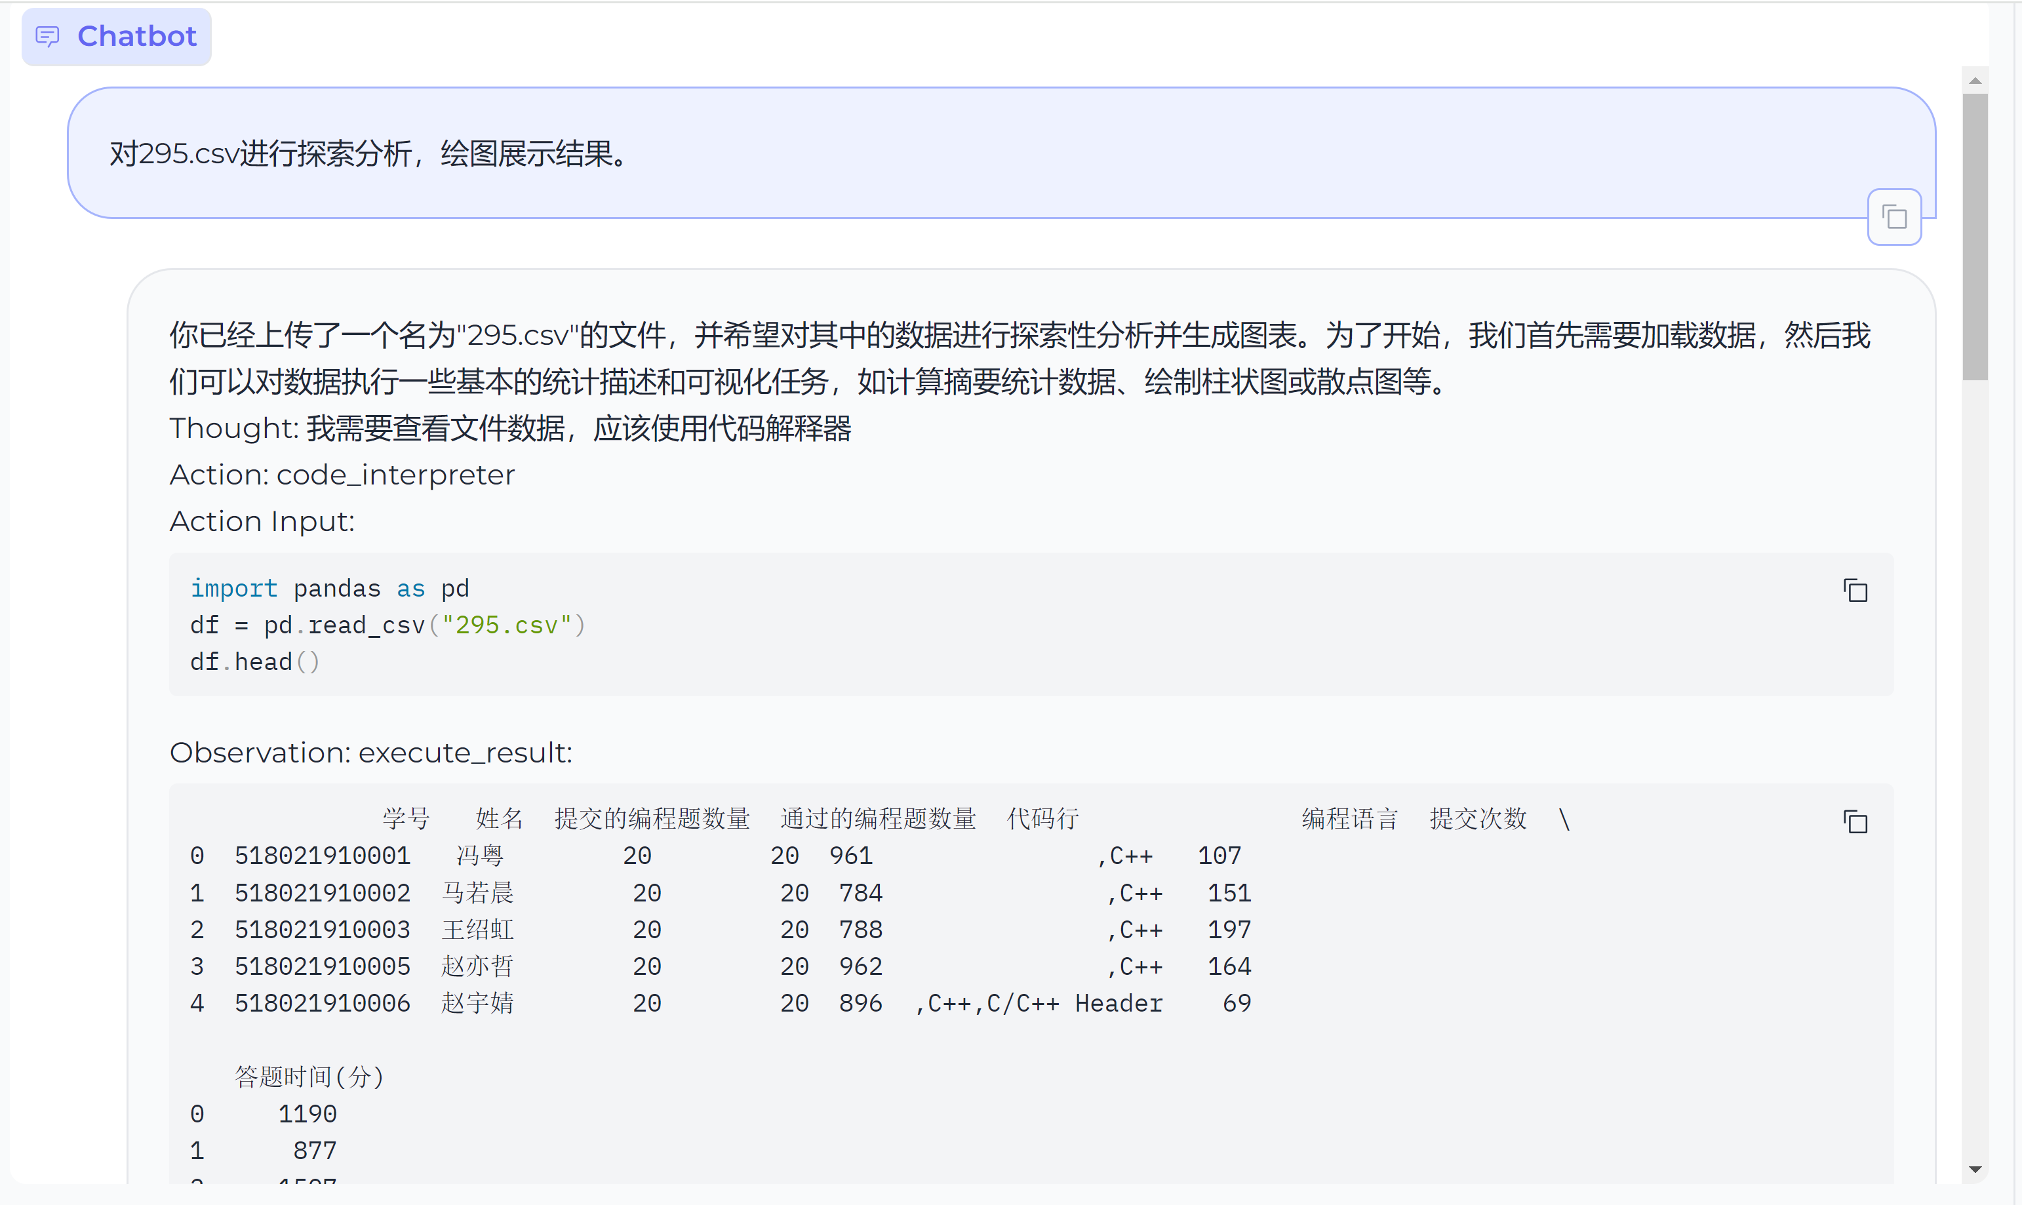Click the answer time value 877

pos(315,1151)
